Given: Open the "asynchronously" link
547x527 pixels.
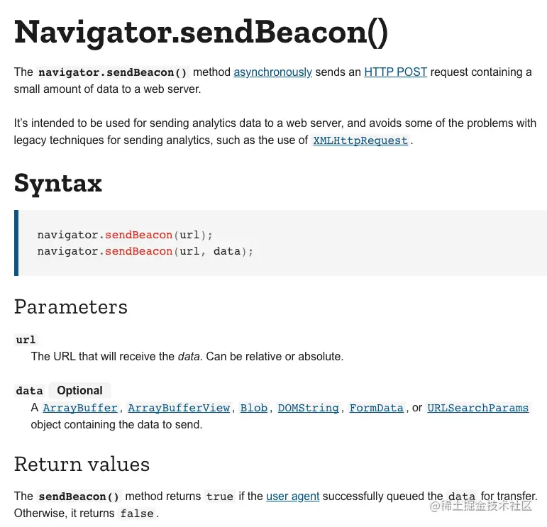Looking at the screenshot, I should (272, 72).
